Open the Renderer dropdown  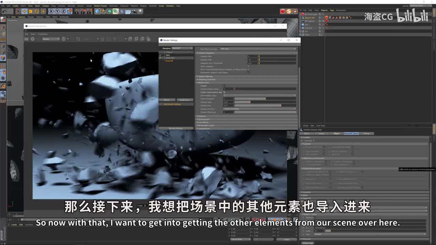182,48
